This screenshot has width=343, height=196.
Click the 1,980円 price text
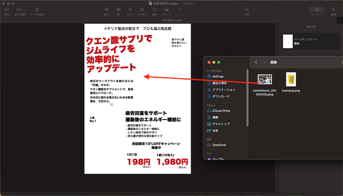click(173, 162)
